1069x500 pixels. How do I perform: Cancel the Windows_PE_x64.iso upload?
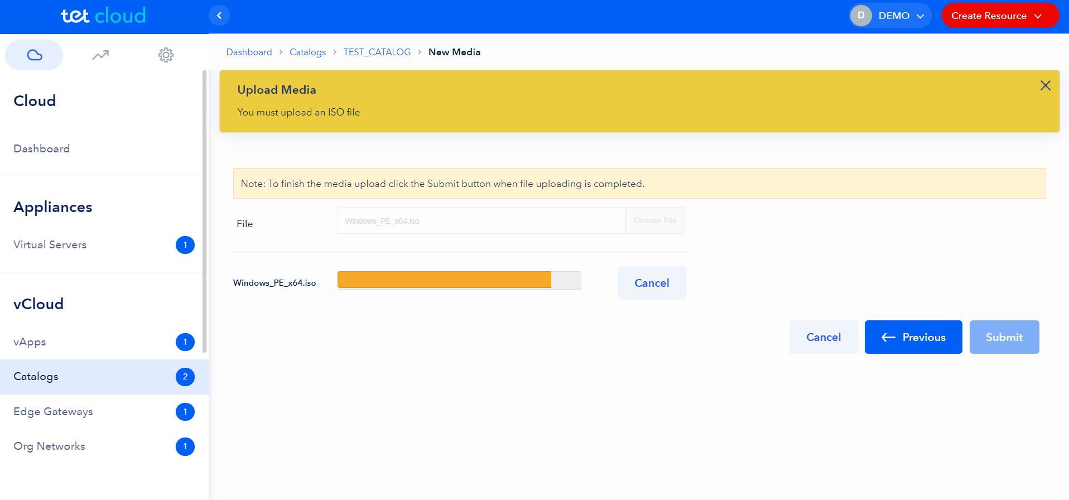pos(652,283)
